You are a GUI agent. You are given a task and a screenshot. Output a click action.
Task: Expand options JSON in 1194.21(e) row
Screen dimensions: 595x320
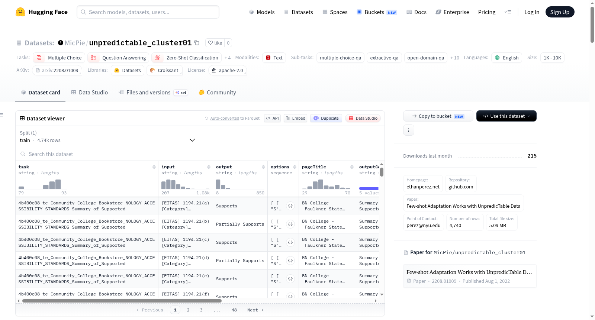290,279
